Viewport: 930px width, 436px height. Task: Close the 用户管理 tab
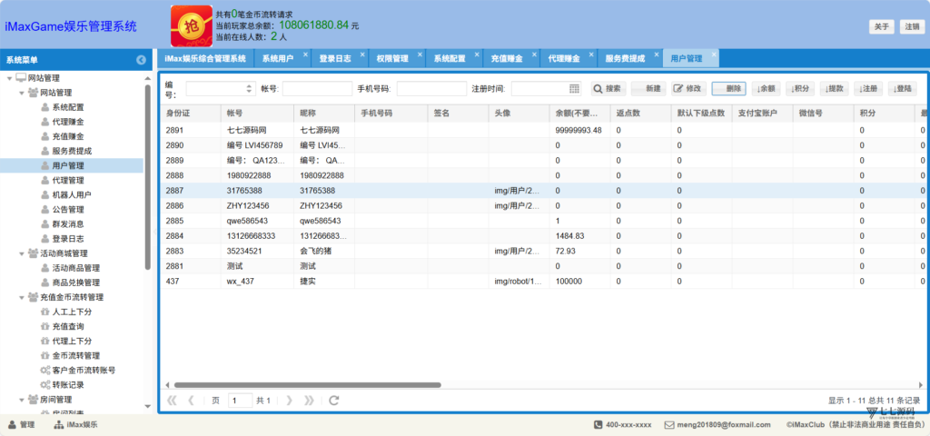pyautogui.click(x=714, y=54)
